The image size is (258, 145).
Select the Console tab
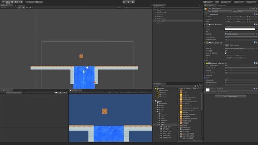coord(6,91)
